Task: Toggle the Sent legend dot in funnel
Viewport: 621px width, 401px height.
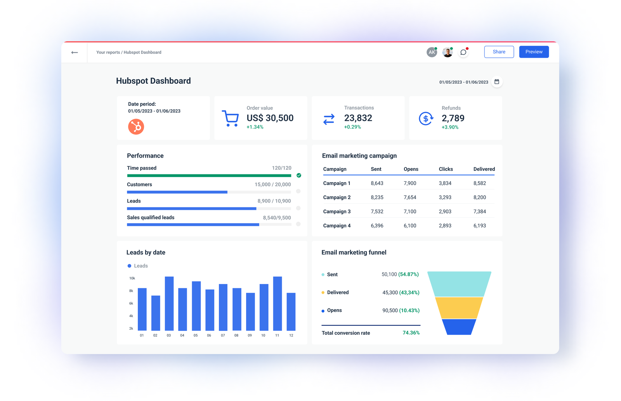Action: (x=322, y=274)
